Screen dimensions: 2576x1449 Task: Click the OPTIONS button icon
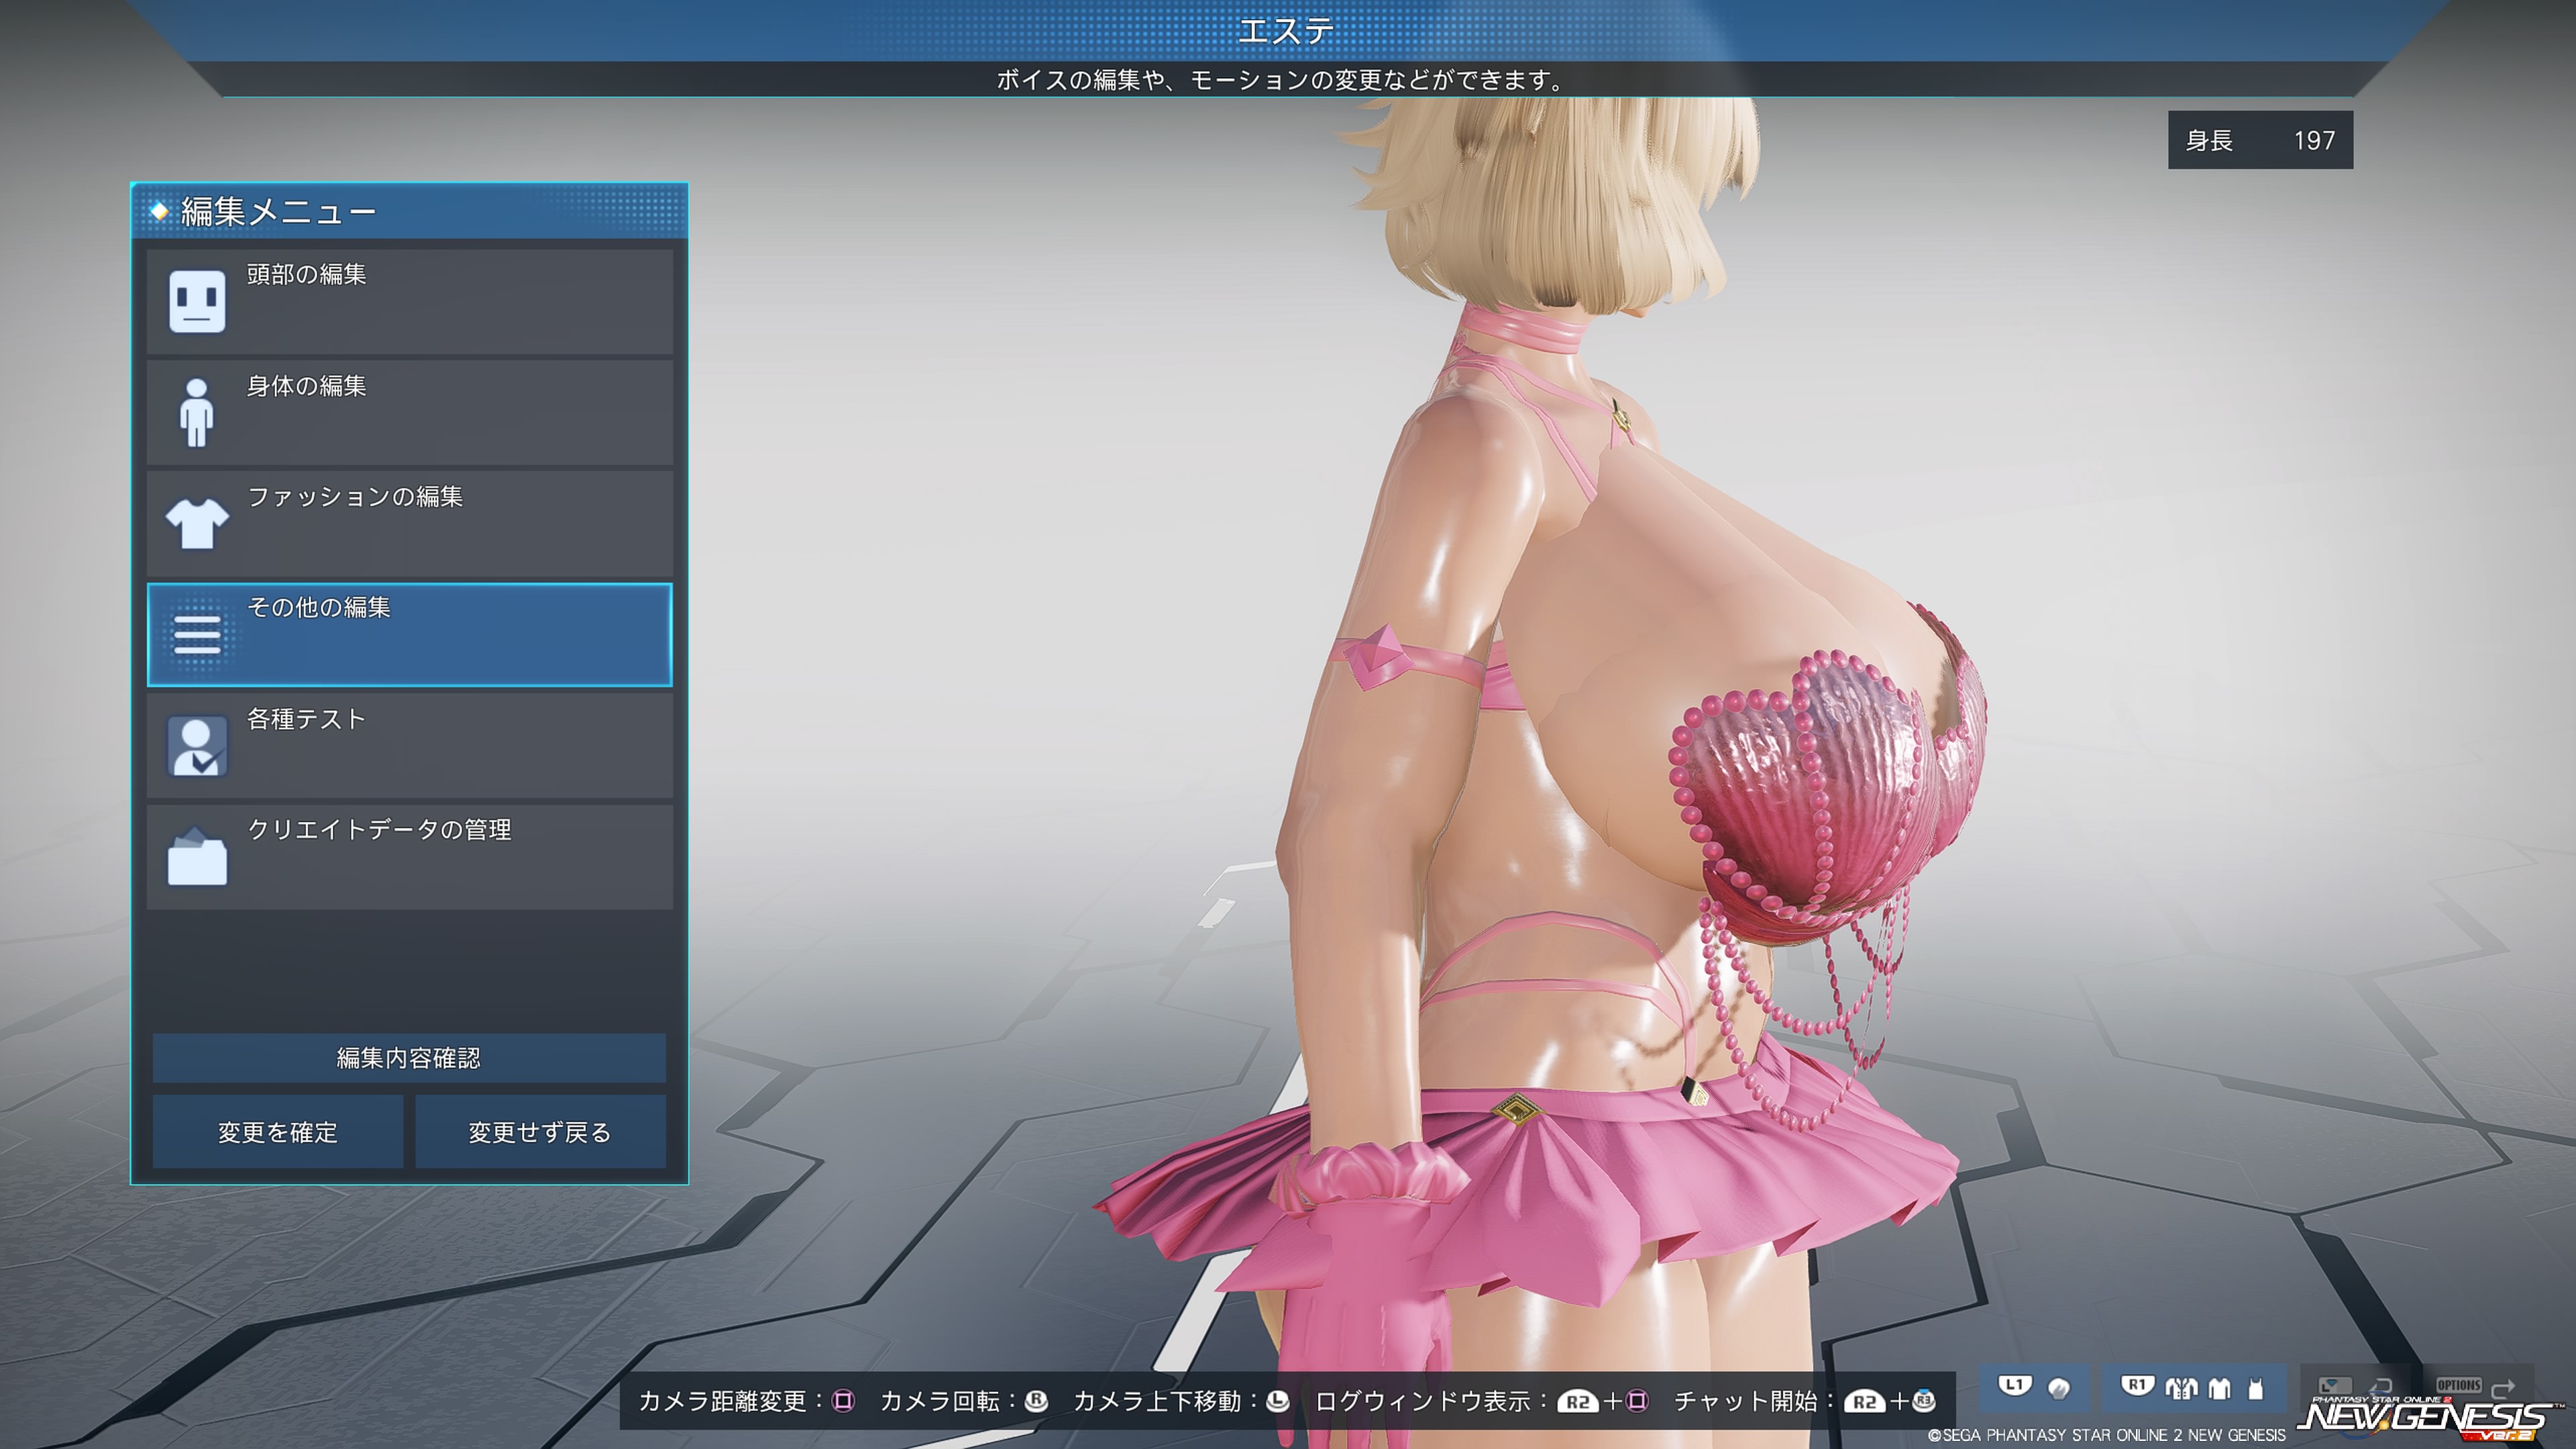[2459, 1385]
